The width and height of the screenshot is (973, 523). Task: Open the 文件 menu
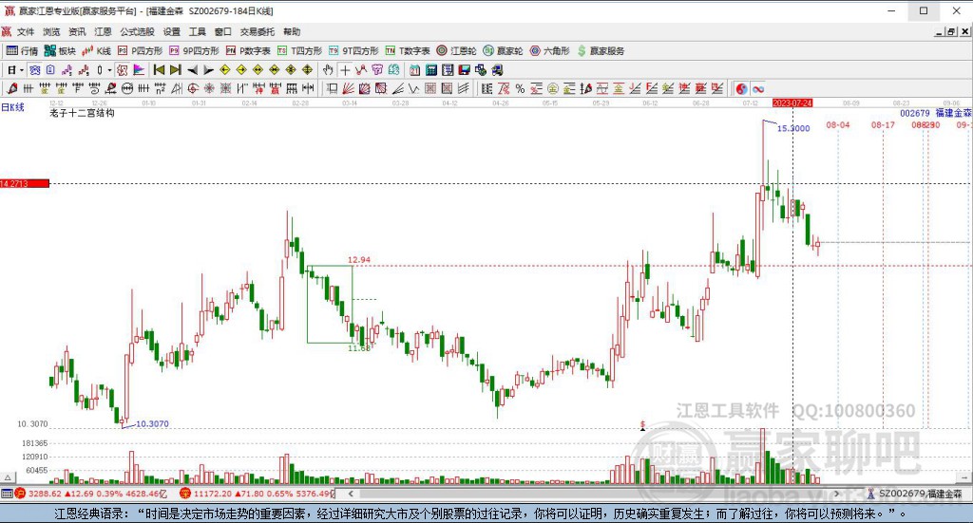(x=26, y=31)
